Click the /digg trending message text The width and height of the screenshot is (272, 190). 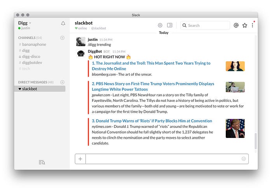point(99,45)
